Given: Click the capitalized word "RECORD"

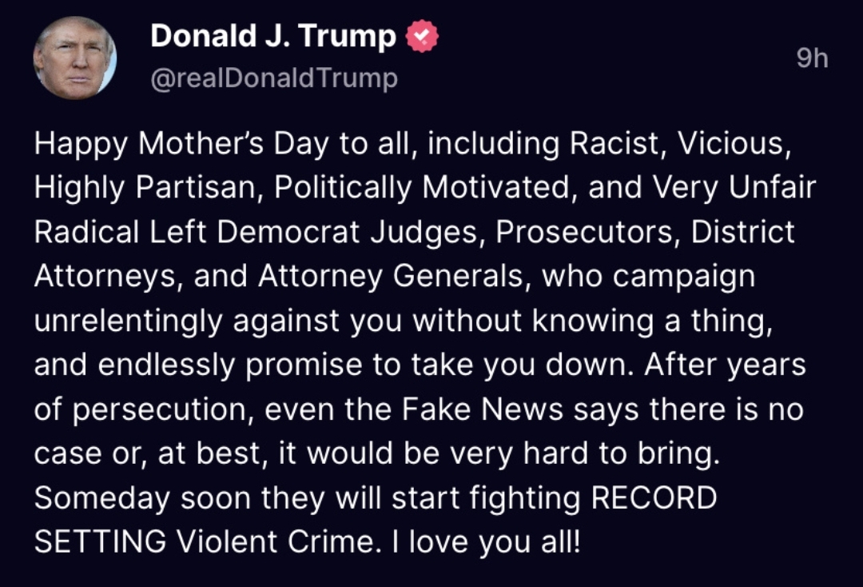Looking at the screenshot, I should click(654, 498).
